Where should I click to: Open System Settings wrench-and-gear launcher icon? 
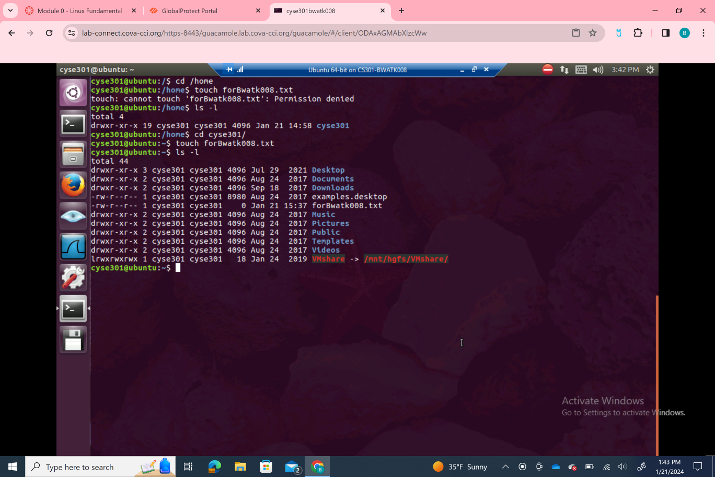(x=73, y=278)
